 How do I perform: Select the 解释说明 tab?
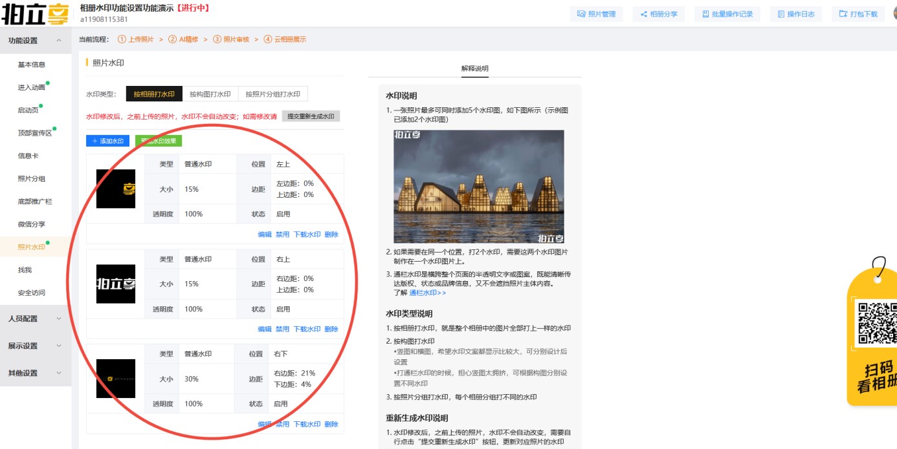(474, 68)
